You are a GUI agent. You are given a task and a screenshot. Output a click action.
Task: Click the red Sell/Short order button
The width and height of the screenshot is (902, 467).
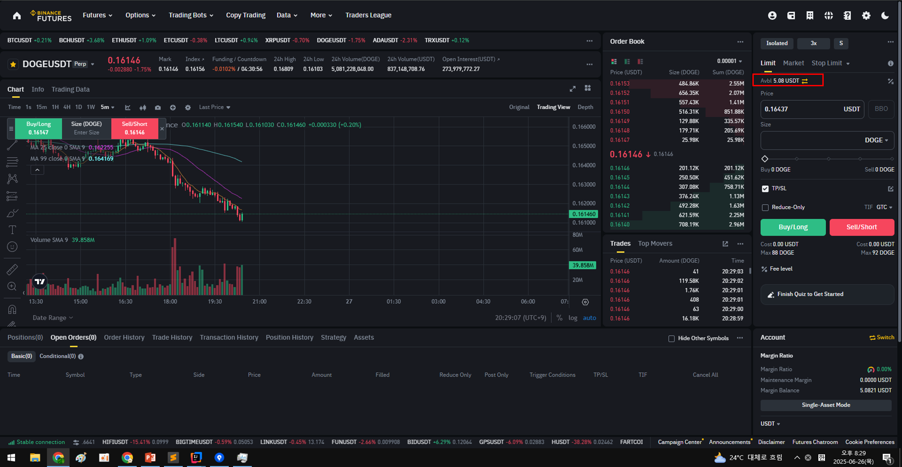coord(862,227)
